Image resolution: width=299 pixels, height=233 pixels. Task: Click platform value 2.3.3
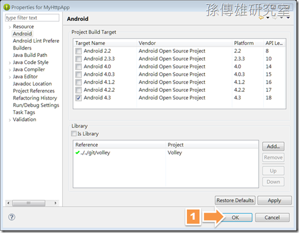click(239, 59)
